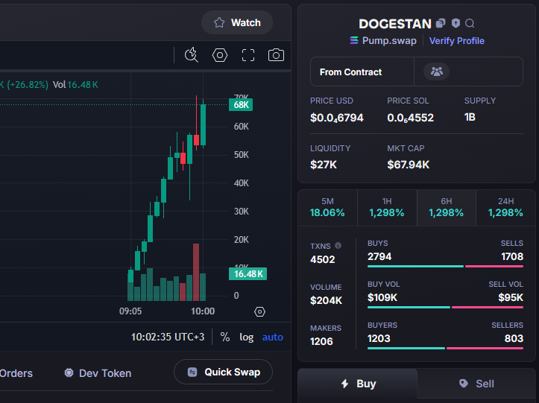
Task: Open the quick search lightning icon
Action: tap(192, 55)
